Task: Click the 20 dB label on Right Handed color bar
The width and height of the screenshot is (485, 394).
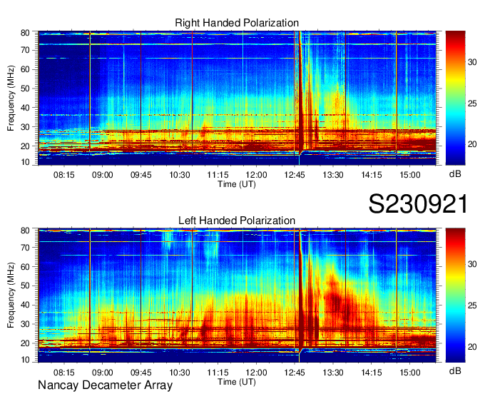Action: pos(472,145)
